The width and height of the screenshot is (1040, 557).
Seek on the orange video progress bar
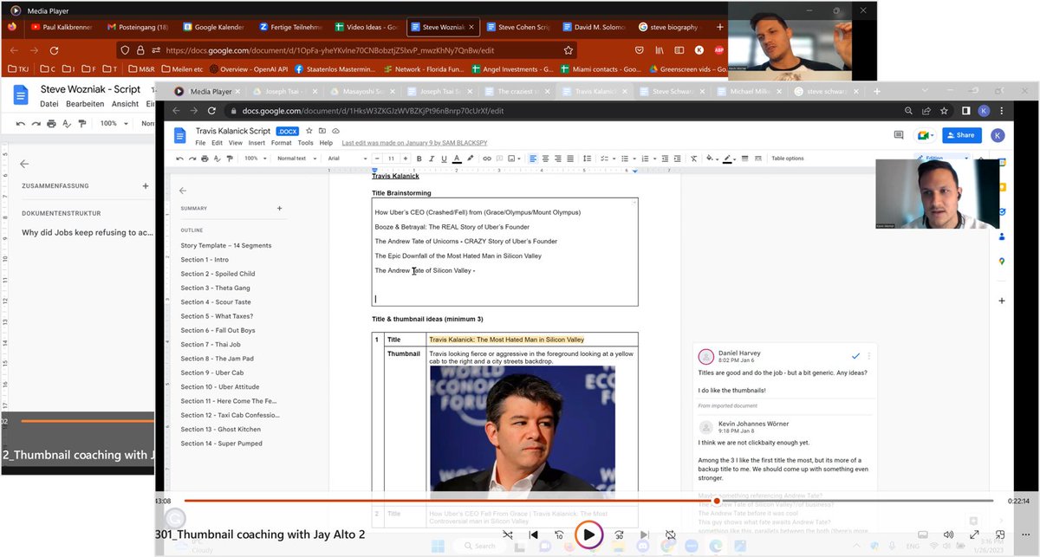pos(589,501)
